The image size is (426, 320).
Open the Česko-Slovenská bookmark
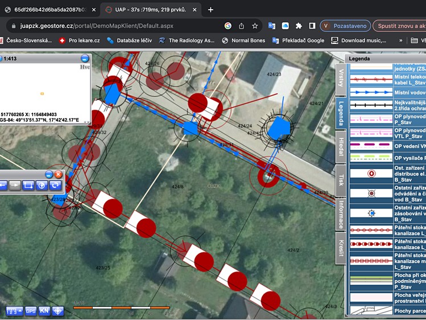(26, 40)
